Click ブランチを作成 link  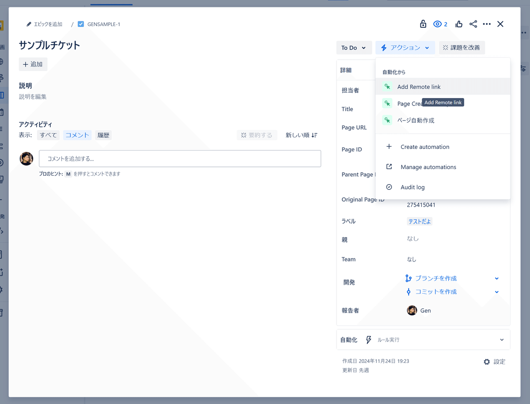click(x=436, y=278)
